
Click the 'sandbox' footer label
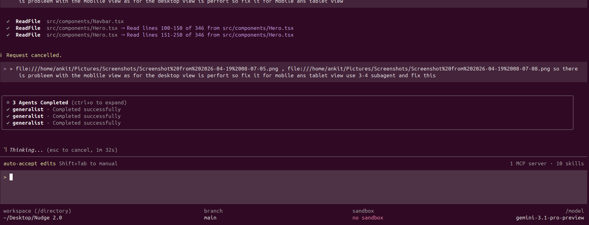coord(363,211)
